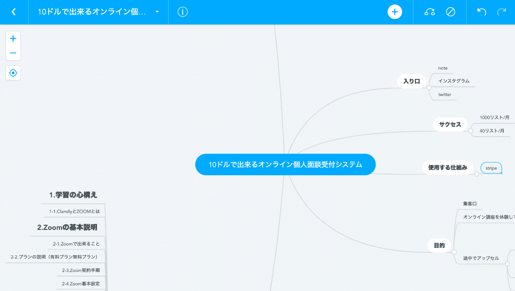The height and width of the screenshot is (291, 515).
Task: Select the オンライン講座を体験 node
Action: (489, 217)
